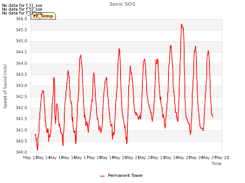
Task: Click the 342.5 y-axis tick value
Action: click(x=21, y=96)
